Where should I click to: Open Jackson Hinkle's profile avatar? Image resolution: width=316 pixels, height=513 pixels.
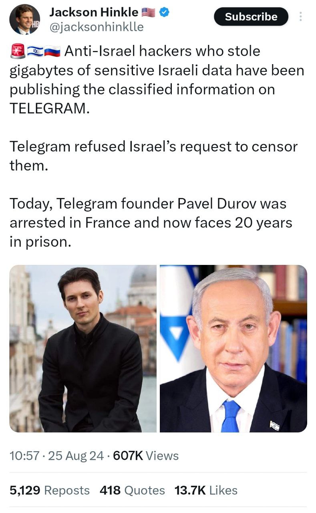point(24,20)
